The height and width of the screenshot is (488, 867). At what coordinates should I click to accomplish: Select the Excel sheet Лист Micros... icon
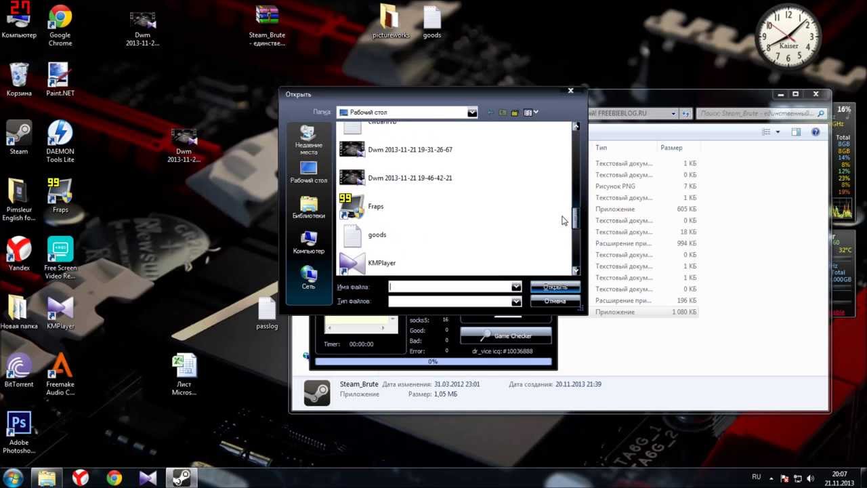tap(184, 374)
